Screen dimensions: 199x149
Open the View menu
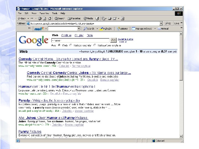point(34,13)
